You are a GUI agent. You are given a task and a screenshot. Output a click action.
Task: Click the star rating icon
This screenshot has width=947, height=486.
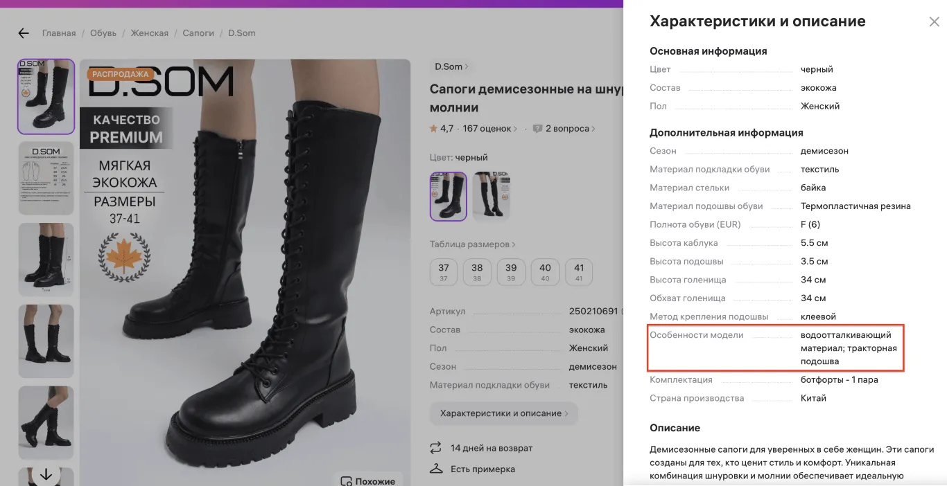tap(433, 129)
